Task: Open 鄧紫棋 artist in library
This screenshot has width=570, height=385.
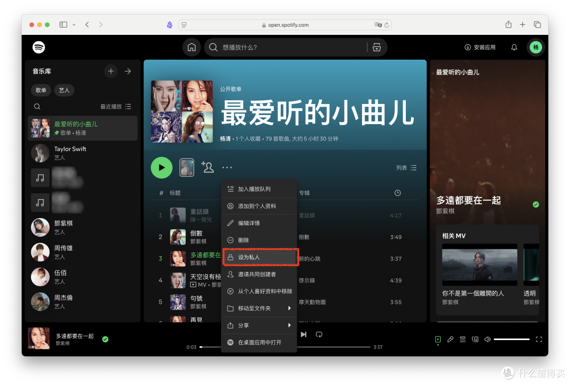Action: [83, 228]
